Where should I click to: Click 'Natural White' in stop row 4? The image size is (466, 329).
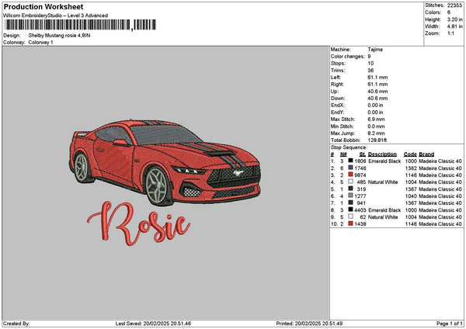pyautogui.click(x=383, y=182)
